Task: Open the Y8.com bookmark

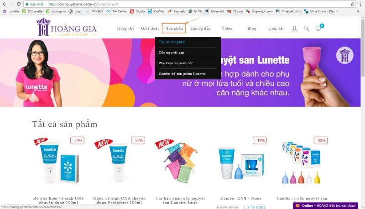Action: point(235,11)
